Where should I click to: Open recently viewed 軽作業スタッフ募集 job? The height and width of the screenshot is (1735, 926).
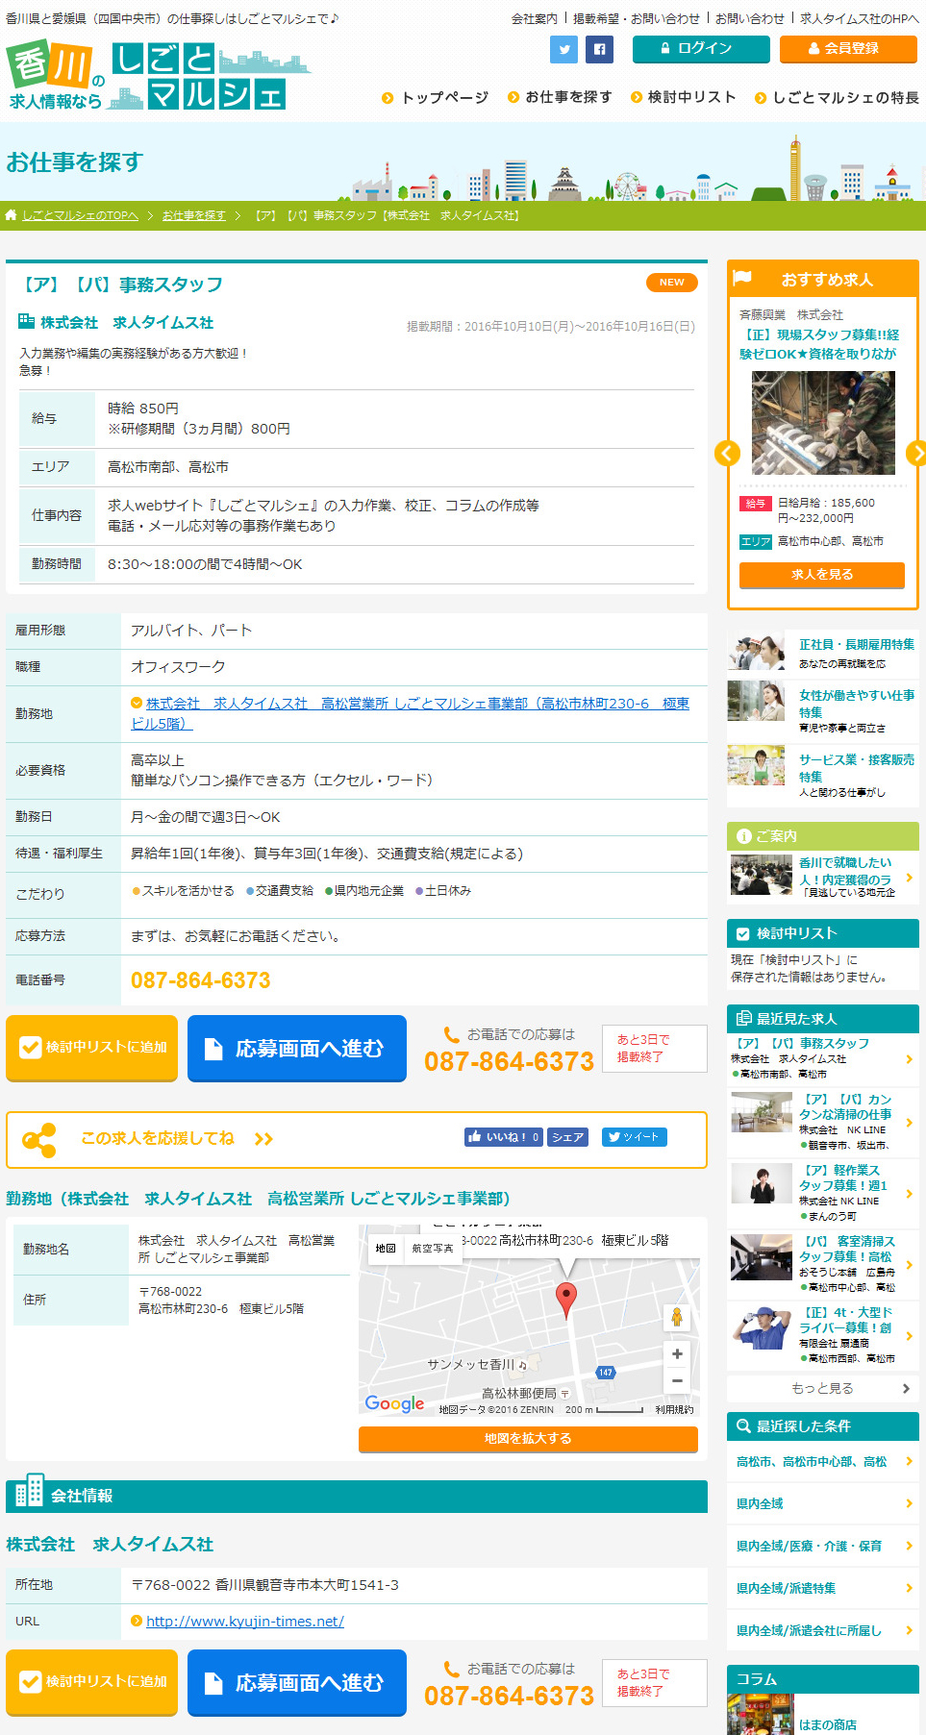tap(823, 1193)
